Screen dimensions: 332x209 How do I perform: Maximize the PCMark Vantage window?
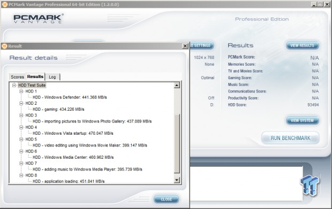pos(320,4)
